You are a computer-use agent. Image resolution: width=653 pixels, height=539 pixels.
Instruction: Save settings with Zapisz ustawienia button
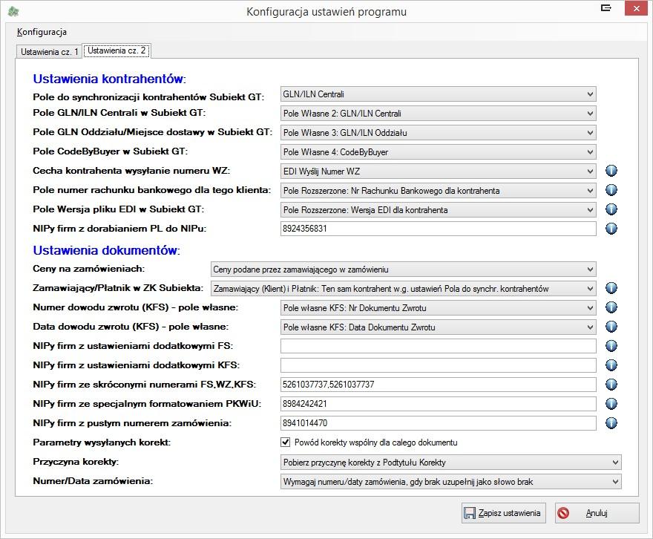[x=504, y=513]
